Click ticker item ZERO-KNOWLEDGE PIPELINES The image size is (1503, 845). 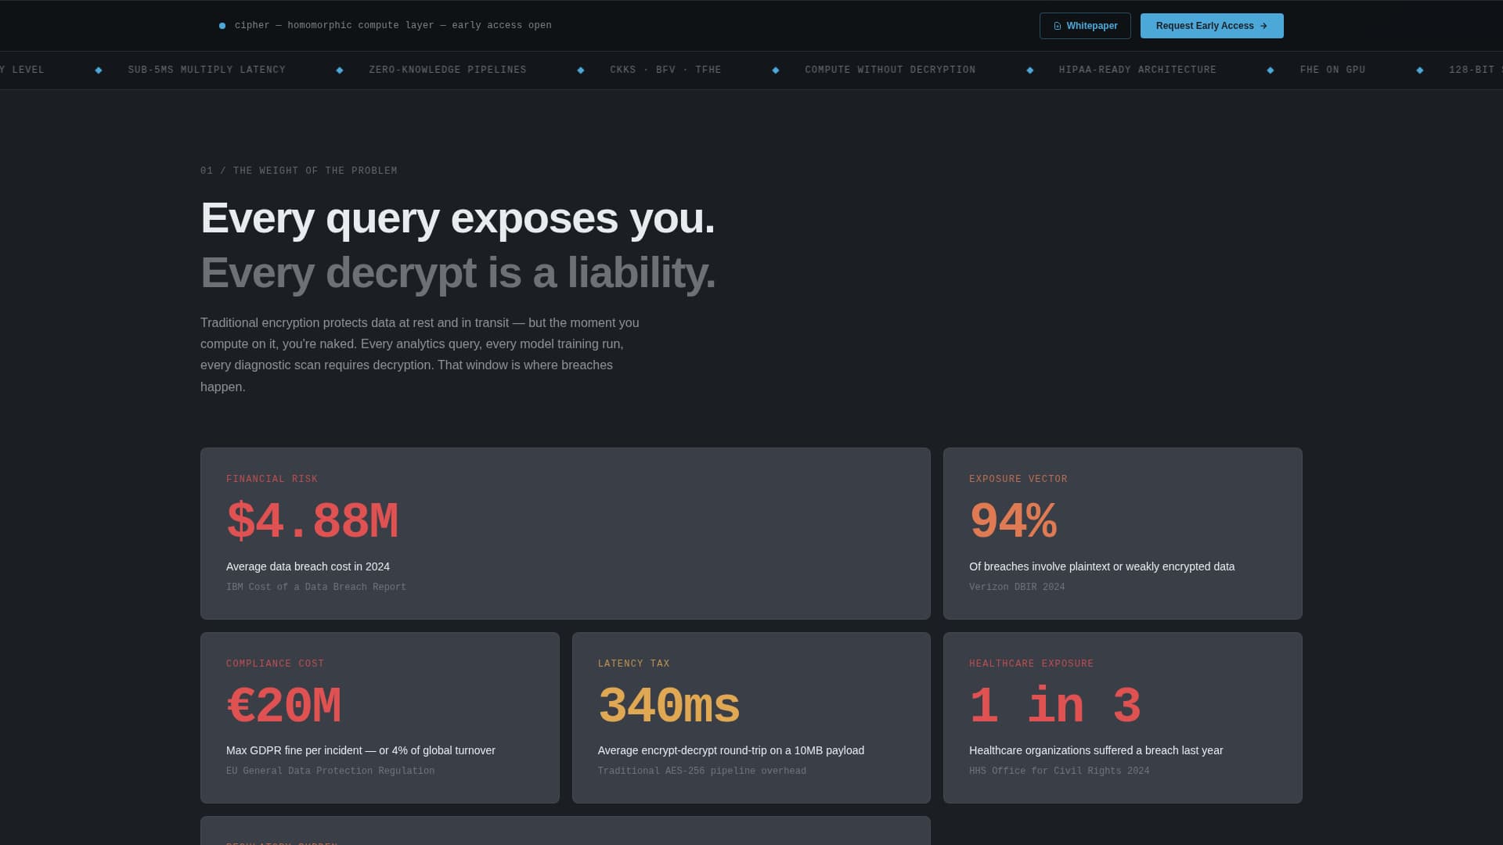pos(448,70)
